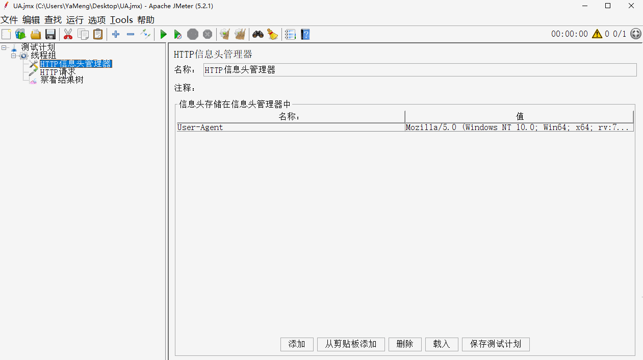Click the 00:00:00 elapsed timer
643x360 pixels.
point(570,34)
